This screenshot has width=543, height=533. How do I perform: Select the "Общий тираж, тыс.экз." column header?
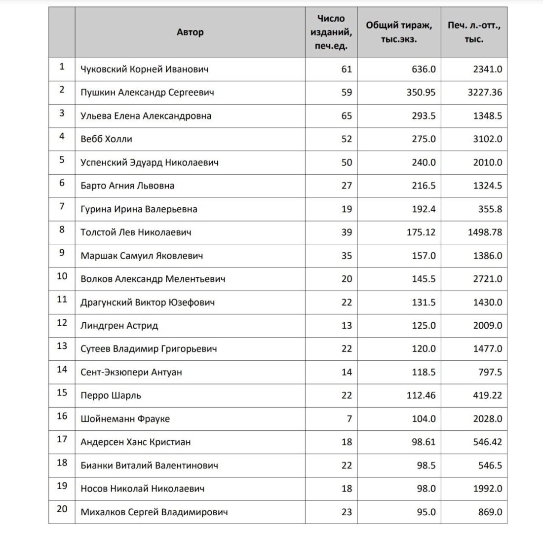399,33
